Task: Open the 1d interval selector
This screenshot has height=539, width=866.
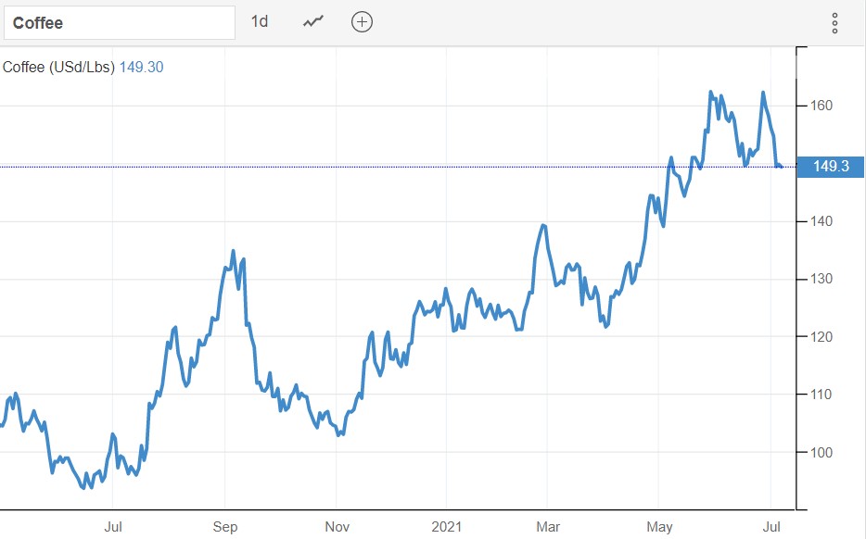Action: [260, 21]
